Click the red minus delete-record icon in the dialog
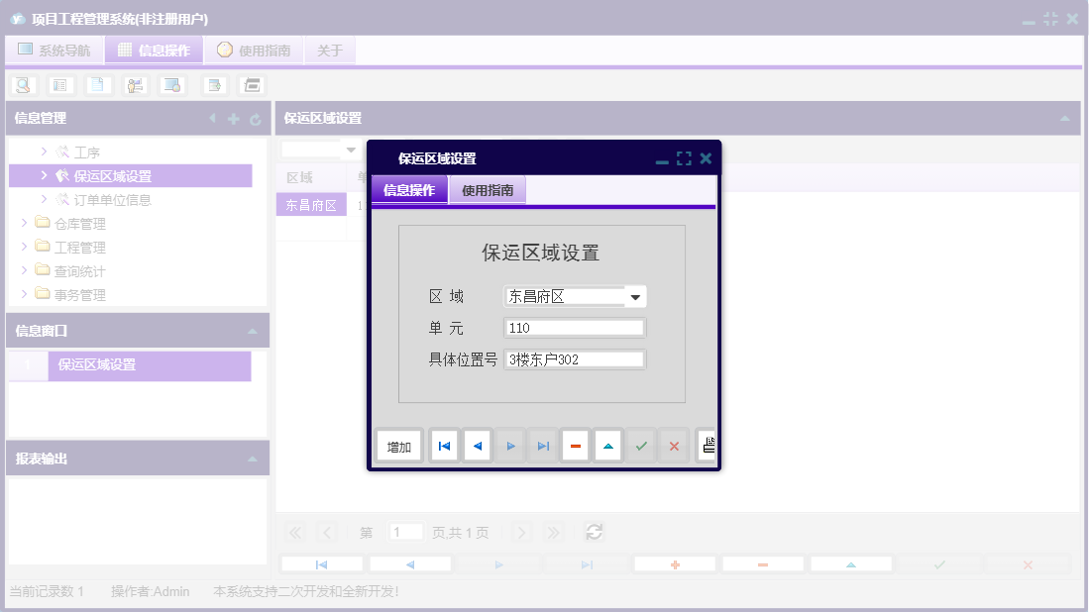 575,445
